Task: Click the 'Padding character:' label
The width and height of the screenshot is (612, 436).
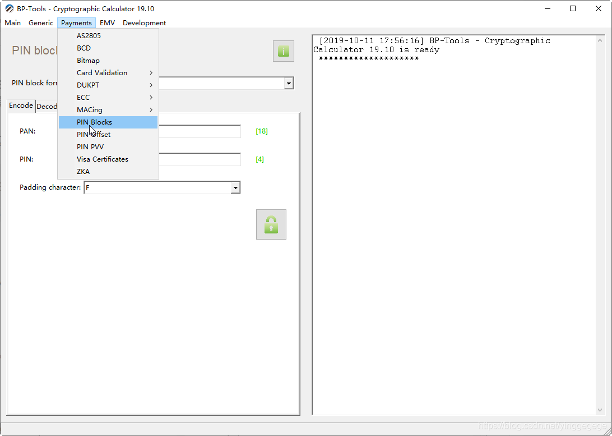Action: [x=50, y=187]
